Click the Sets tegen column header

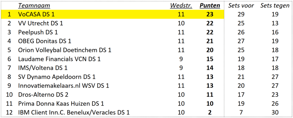click(x=275, y=6)
